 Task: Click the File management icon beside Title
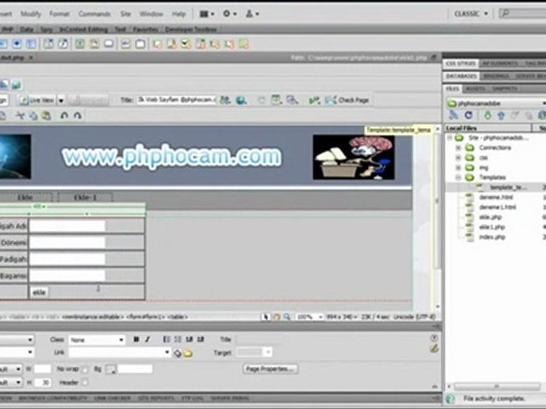225,100
